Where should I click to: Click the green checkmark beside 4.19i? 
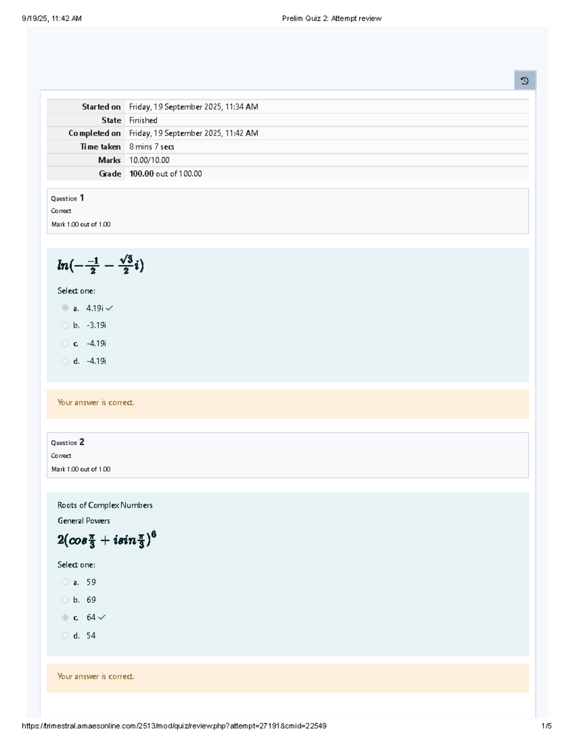point(109,308)
